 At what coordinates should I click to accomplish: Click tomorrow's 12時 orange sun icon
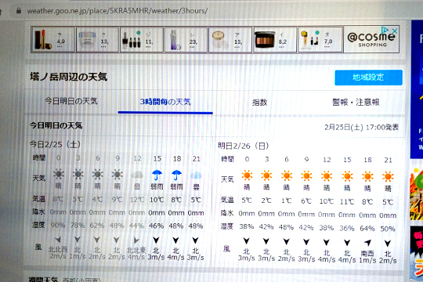[327, 176]
